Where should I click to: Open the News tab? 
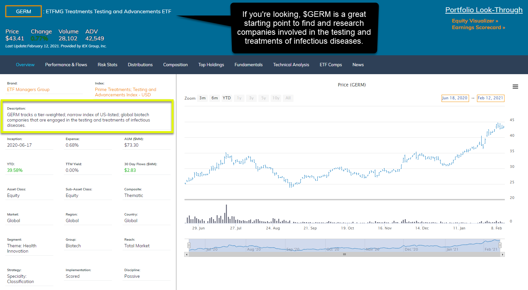358,65
